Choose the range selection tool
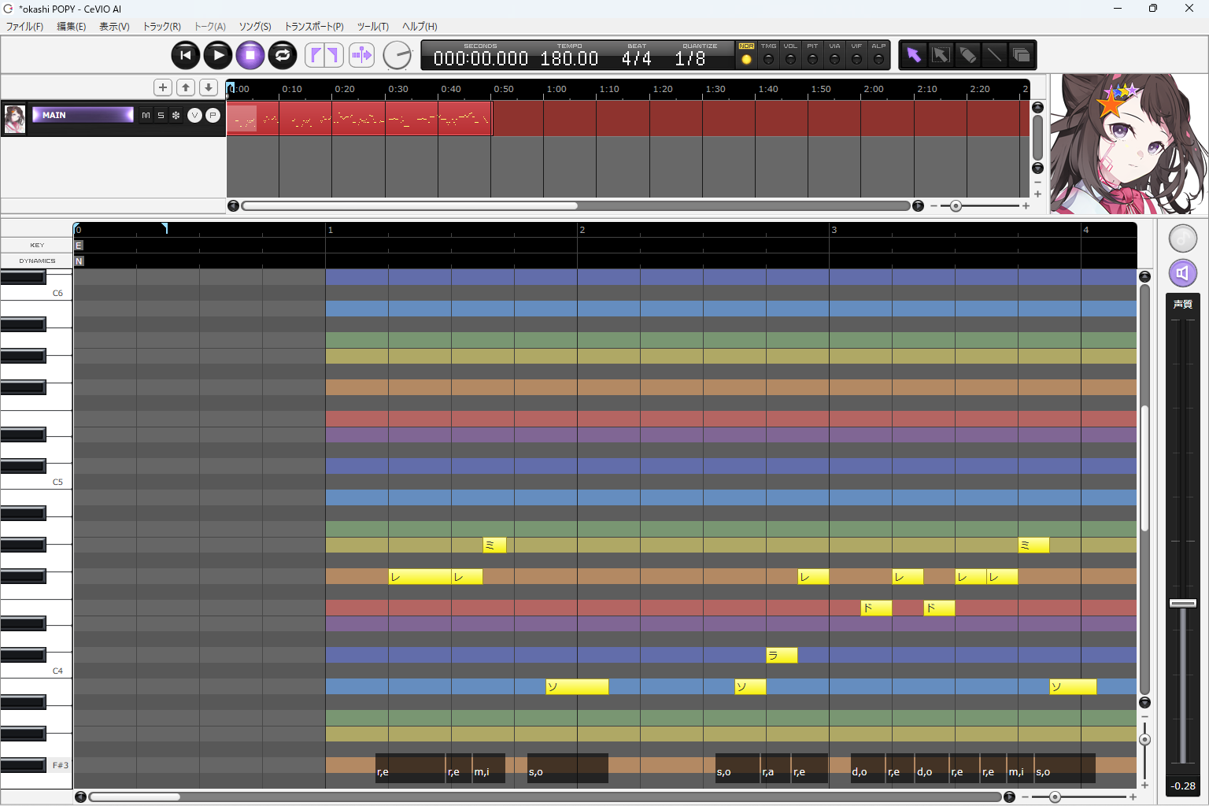This screenshot has height=806, width=1209. coord(941,55)
